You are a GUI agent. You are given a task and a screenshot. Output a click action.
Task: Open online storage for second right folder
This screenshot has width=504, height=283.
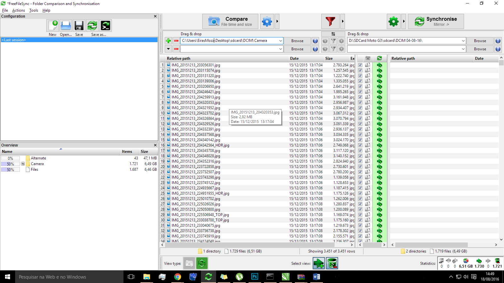click(498, 49)
